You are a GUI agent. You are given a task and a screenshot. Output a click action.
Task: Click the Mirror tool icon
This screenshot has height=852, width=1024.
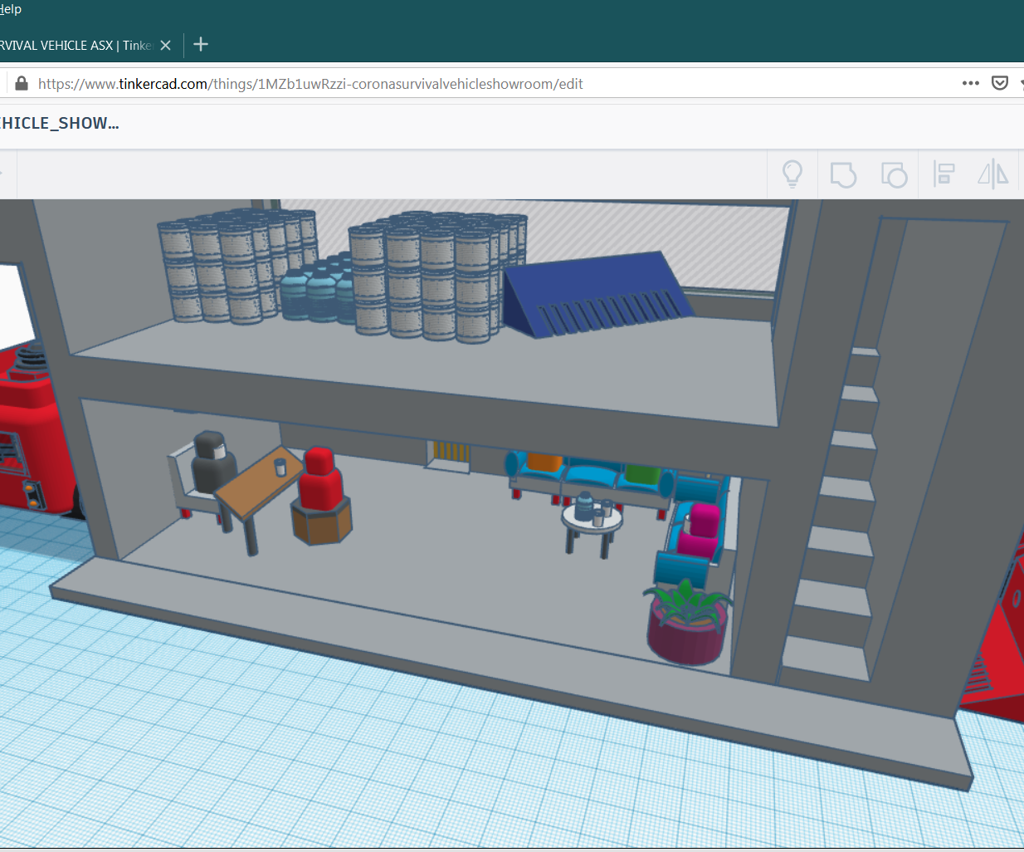(992, 174)
